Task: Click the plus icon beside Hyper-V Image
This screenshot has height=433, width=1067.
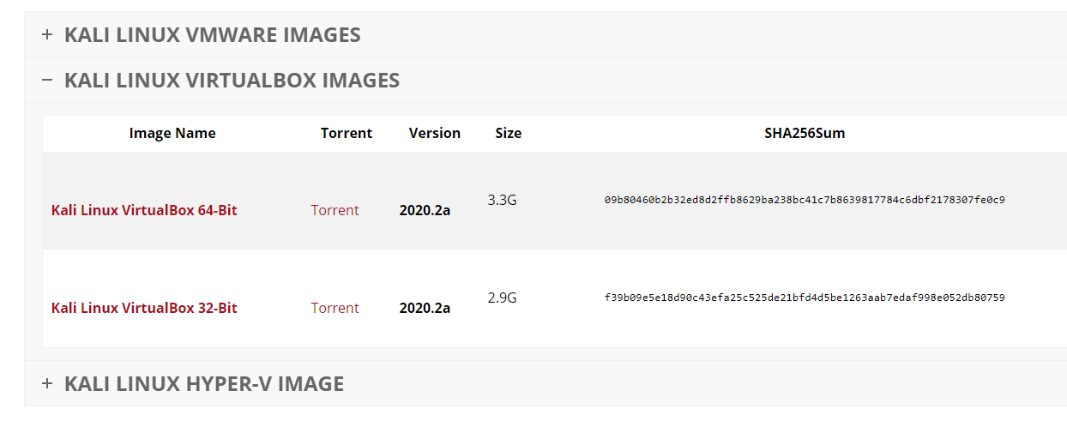Action: 47,383
